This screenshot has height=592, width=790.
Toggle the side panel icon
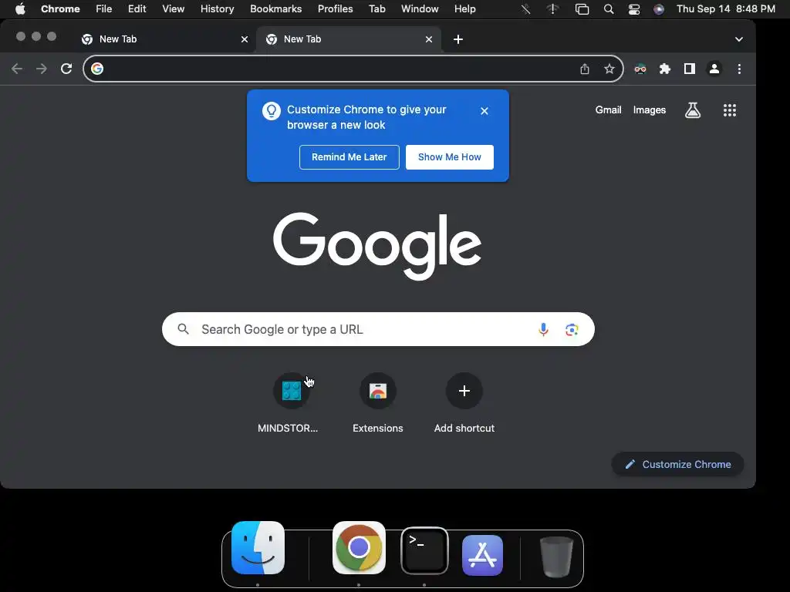[689, 69]
